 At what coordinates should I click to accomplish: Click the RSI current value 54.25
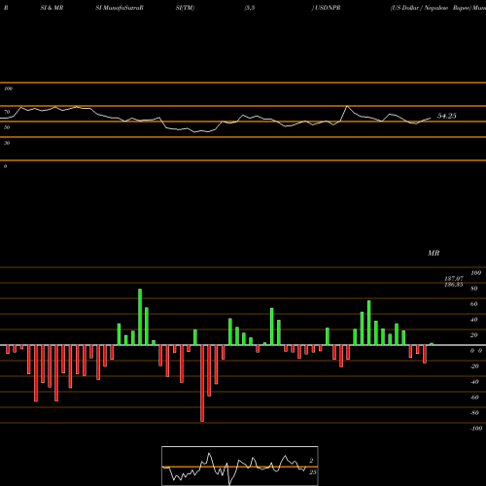pyautogui.click(x=447, y=116)
